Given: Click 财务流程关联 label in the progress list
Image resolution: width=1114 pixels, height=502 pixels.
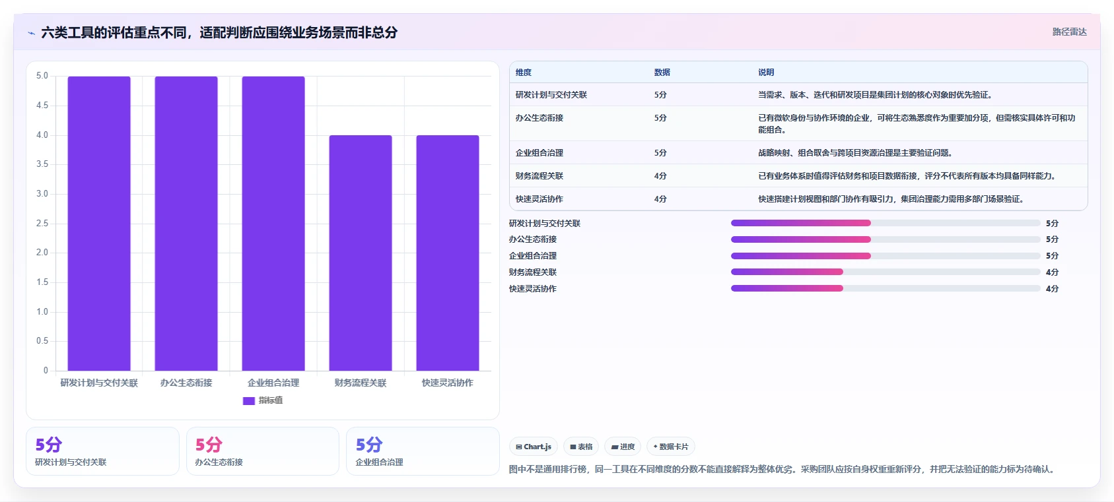Looking at the screenshot, I should pos(533,272).
